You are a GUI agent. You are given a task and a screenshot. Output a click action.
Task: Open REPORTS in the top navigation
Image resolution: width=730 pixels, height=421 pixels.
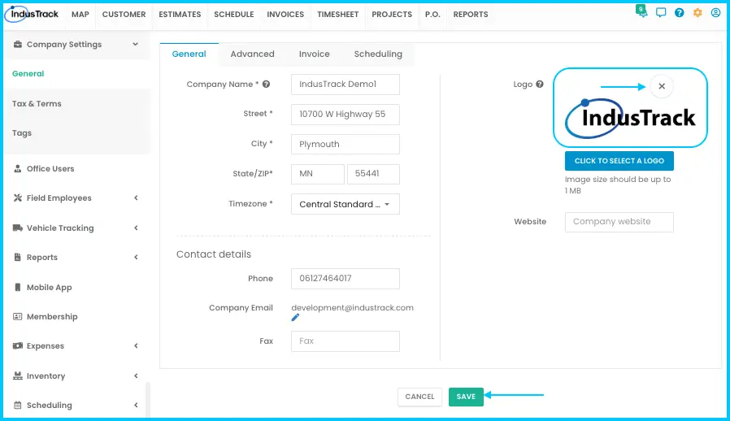pyautogui.click(x=471, y=15)
